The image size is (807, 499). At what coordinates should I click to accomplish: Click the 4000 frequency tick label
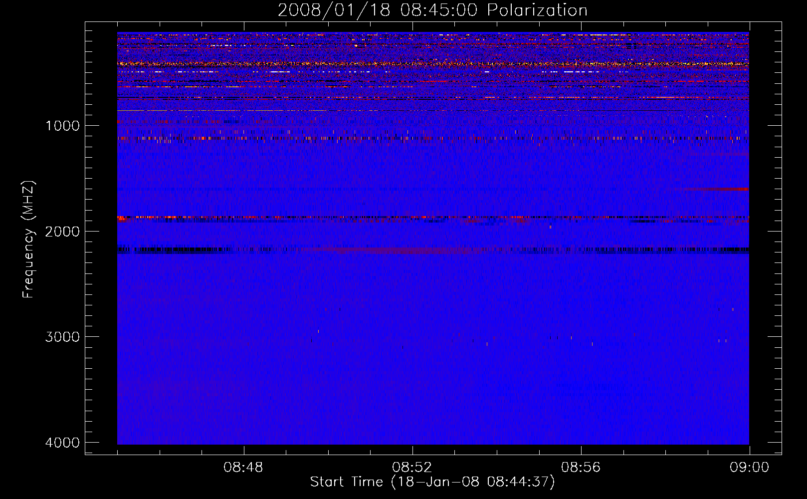pyautogui.click(x=62, y=443)
